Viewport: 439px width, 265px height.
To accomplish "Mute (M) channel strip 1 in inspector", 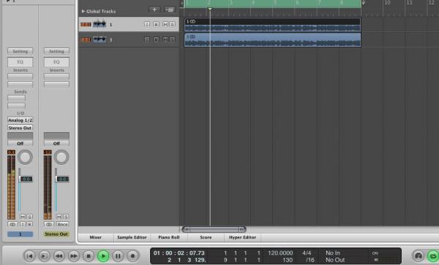I will 23,217.
